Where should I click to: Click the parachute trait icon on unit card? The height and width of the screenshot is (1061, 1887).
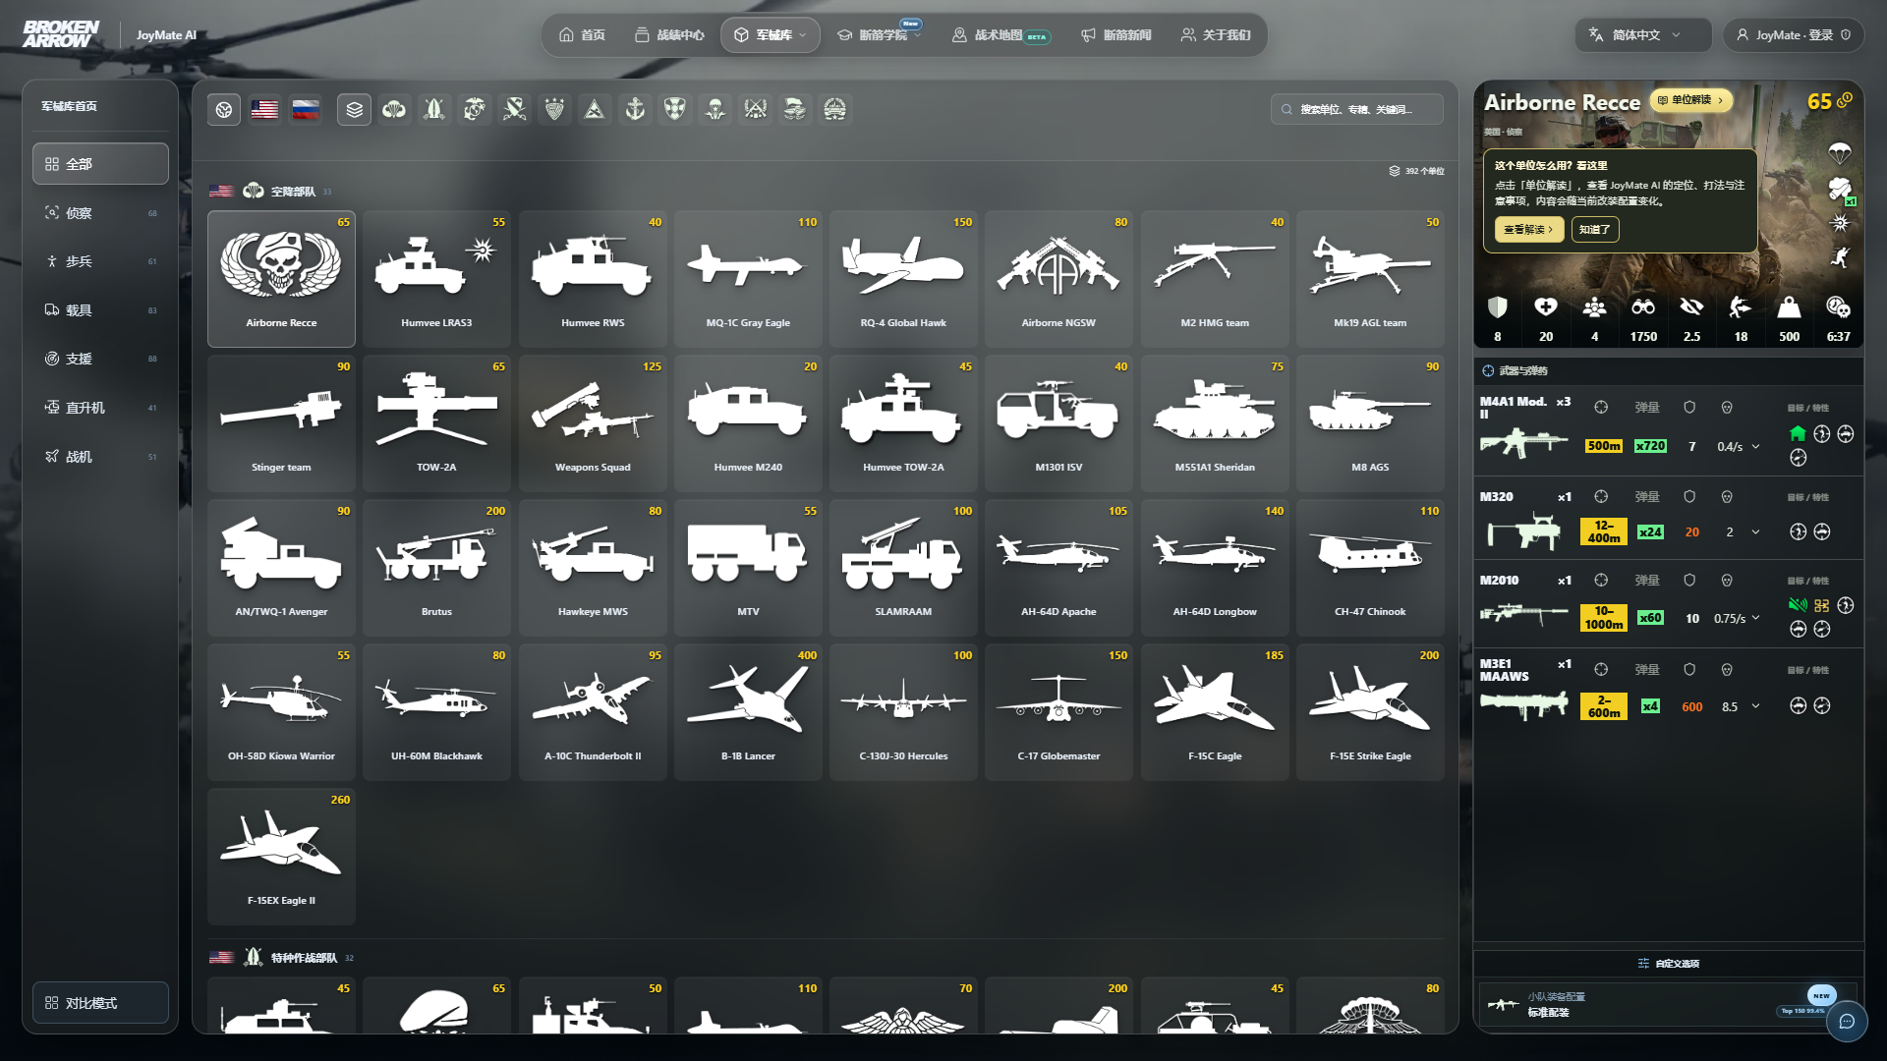(1840, 152)
